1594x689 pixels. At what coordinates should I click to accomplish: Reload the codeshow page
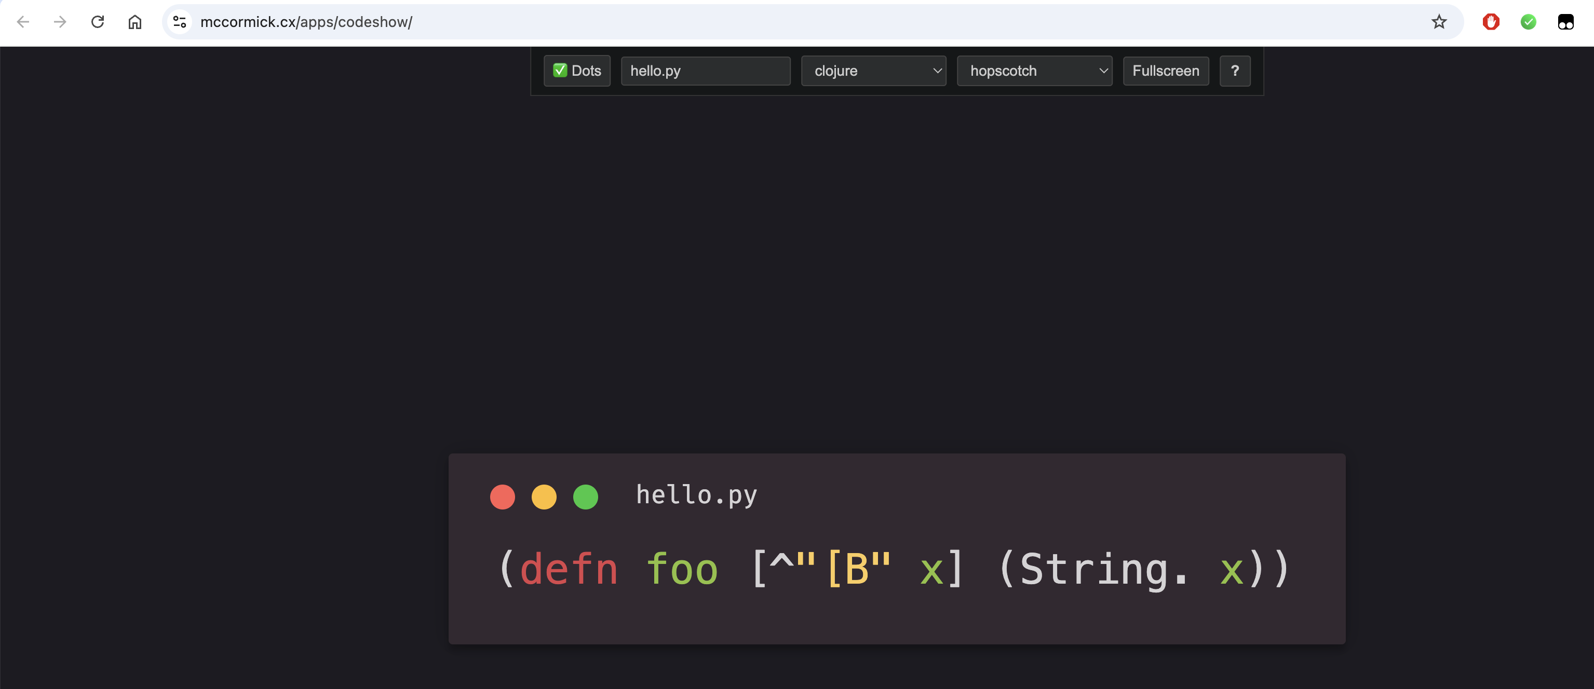click(98, 22)
